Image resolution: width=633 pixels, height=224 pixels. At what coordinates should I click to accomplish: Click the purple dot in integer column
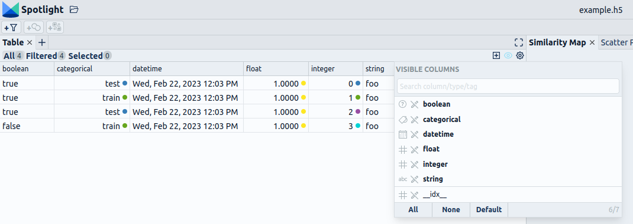[x=358, y=111]
